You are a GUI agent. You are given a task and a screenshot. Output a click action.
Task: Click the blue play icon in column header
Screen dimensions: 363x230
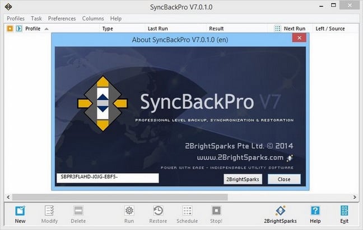[19, 28]
